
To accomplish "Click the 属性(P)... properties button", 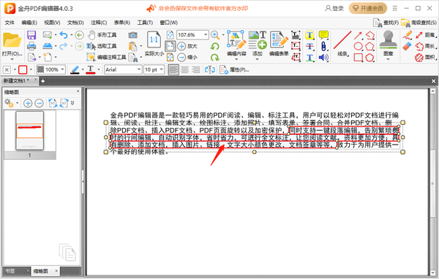I will [x=234, y=69].
